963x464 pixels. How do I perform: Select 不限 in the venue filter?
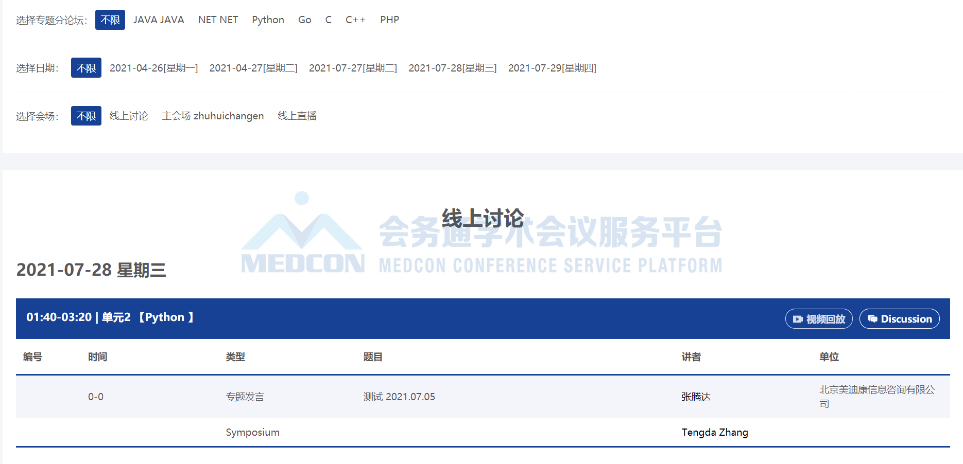coord(86,116)
